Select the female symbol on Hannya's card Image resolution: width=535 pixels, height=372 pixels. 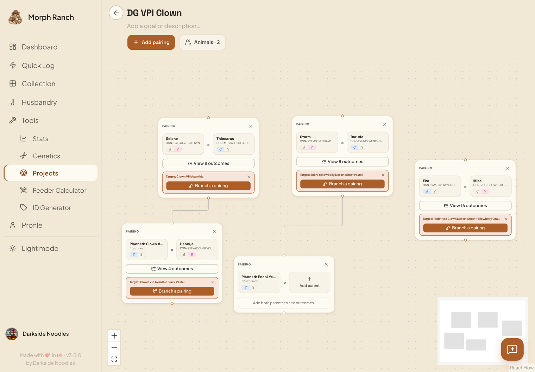[x=192, y=254]
